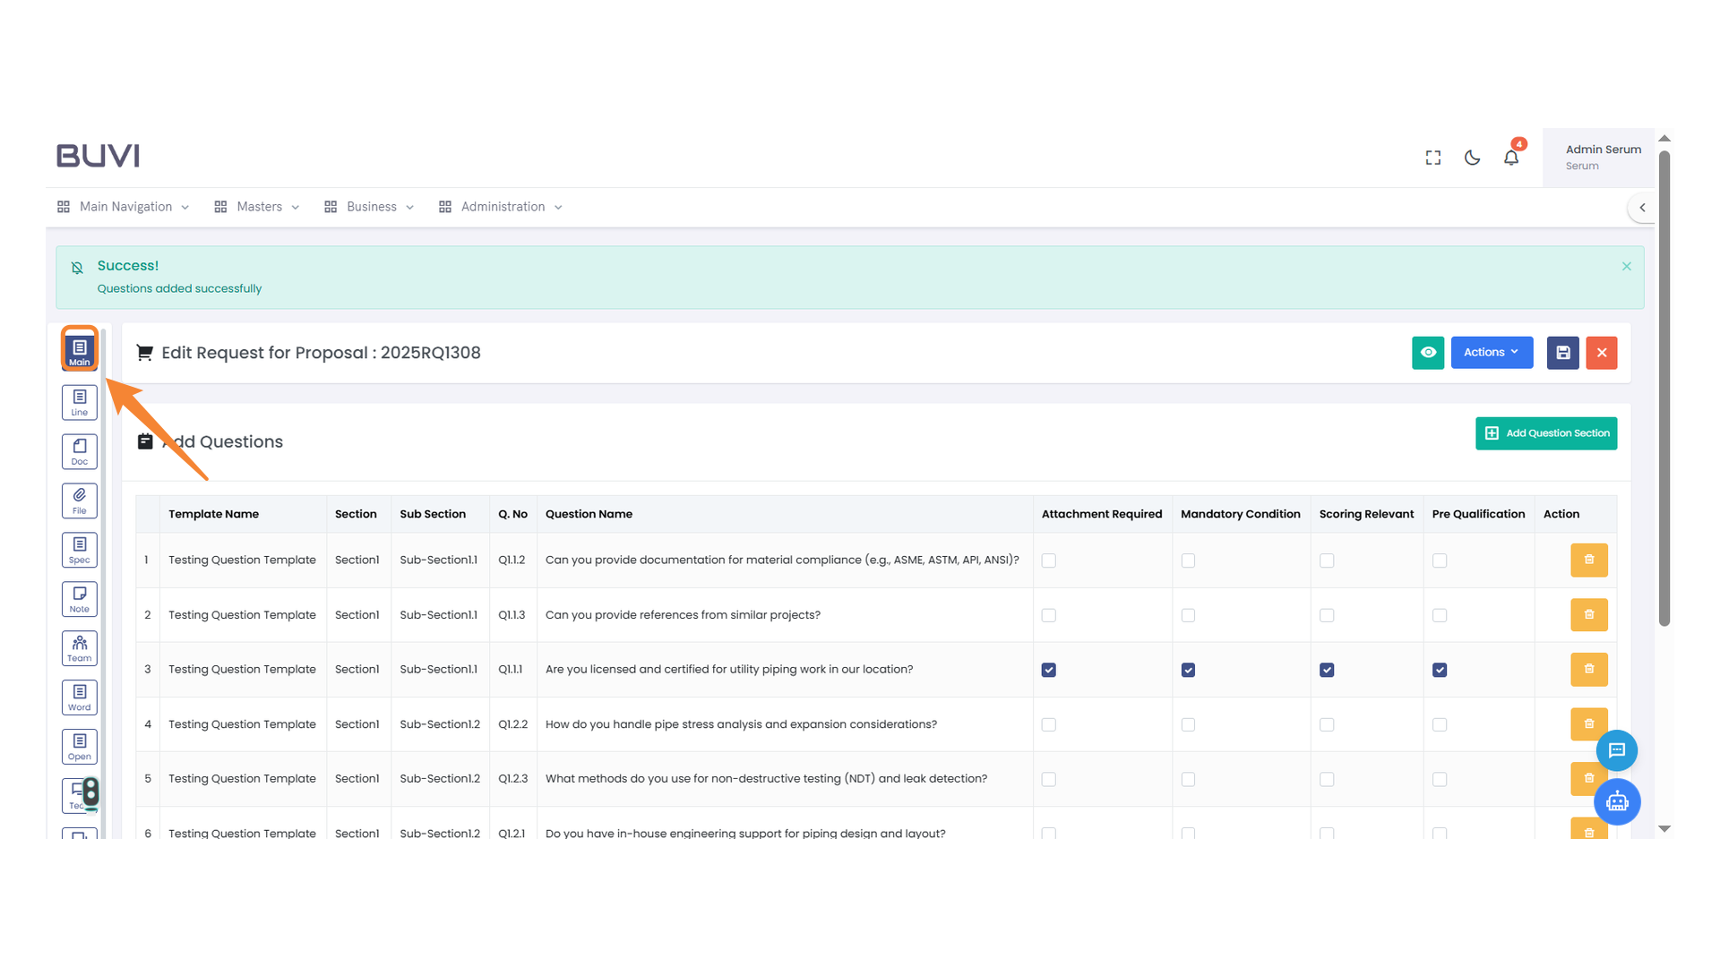Viewport: 1720px width, 967px height.
Task: Click the blue save disk icon
Action: [x=1562, y=353]
